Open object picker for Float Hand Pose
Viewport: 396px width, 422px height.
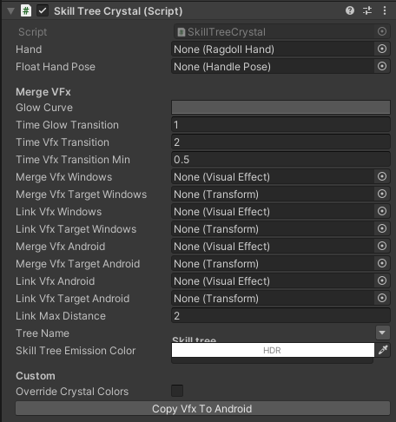click(382, 66)
